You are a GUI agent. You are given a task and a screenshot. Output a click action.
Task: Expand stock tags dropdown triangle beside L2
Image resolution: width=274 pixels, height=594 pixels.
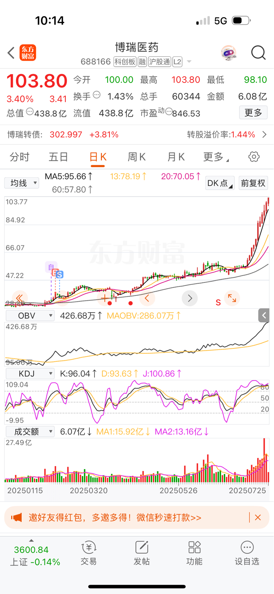(189, 62)
